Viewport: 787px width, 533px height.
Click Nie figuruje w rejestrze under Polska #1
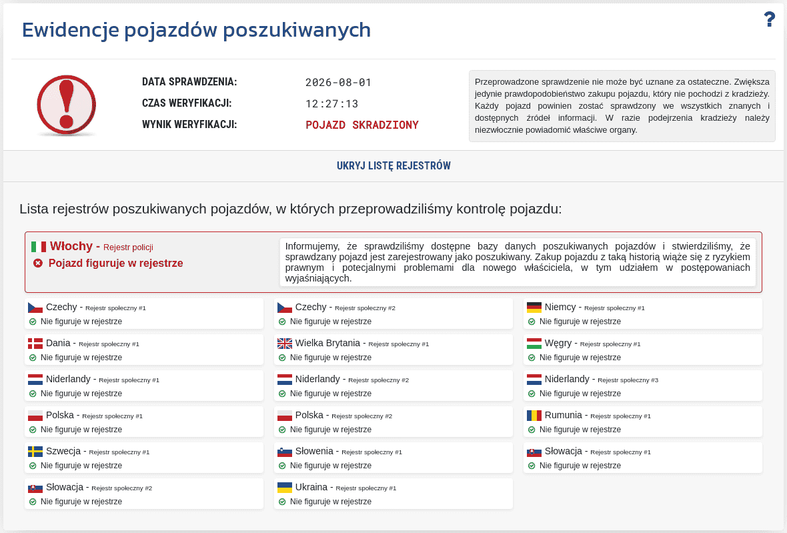click(81, 430)
